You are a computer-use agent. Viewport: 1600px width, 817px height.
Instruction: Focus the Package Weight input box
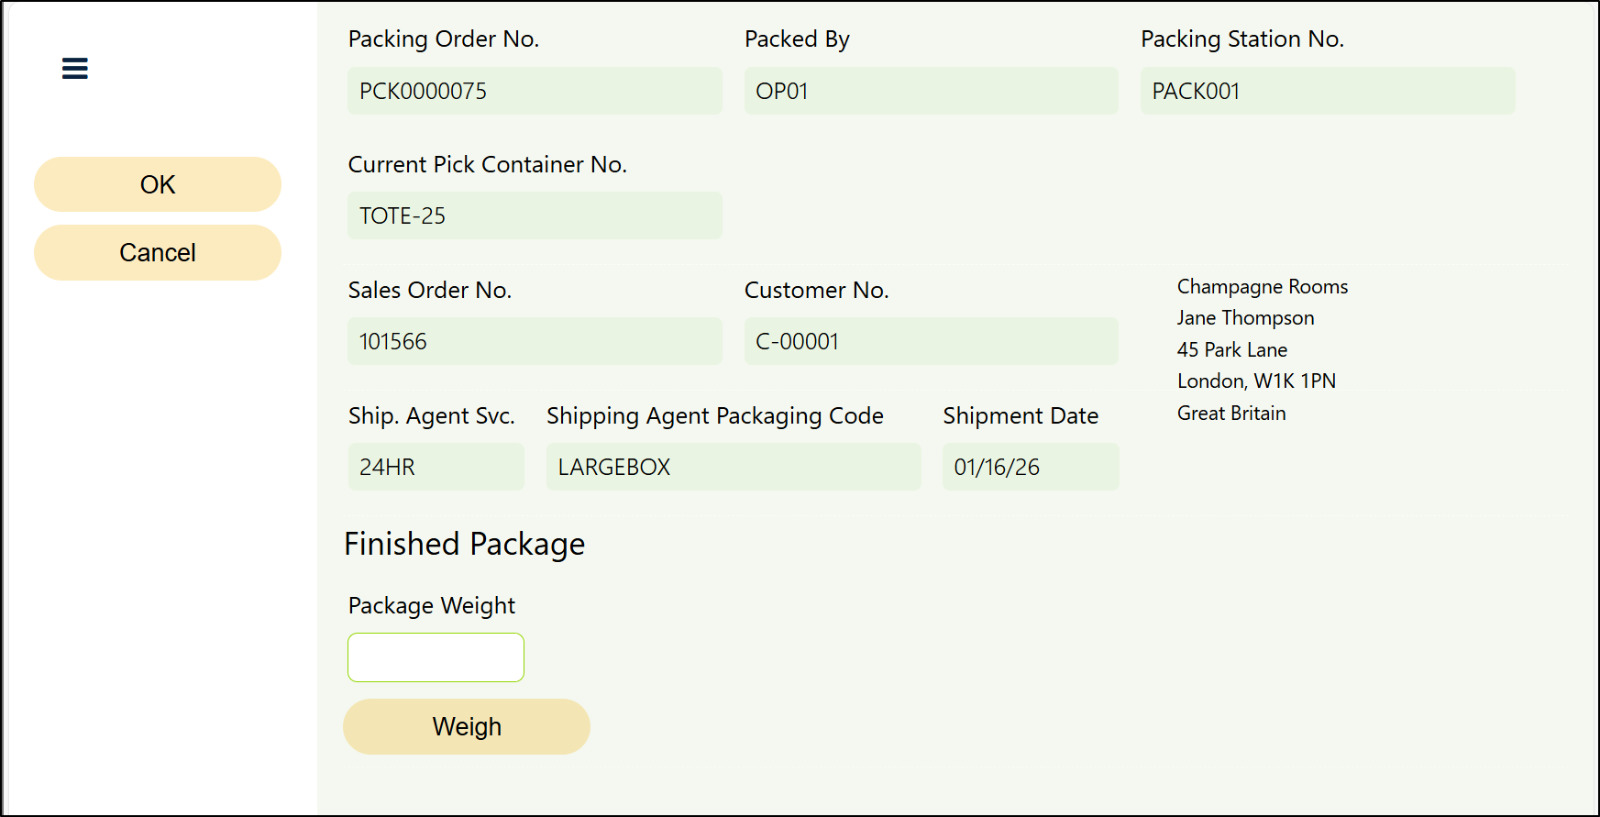(x=436, y=657)
